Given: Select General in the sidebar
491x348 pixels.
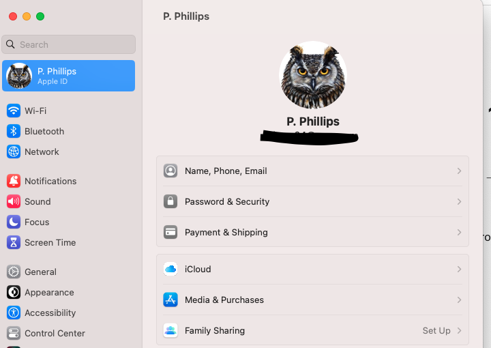Looking at the screenshot, I should click(40, 272).
